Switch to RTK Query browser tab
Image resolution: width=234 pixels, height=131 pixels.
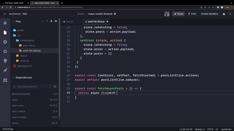point(15,3)
